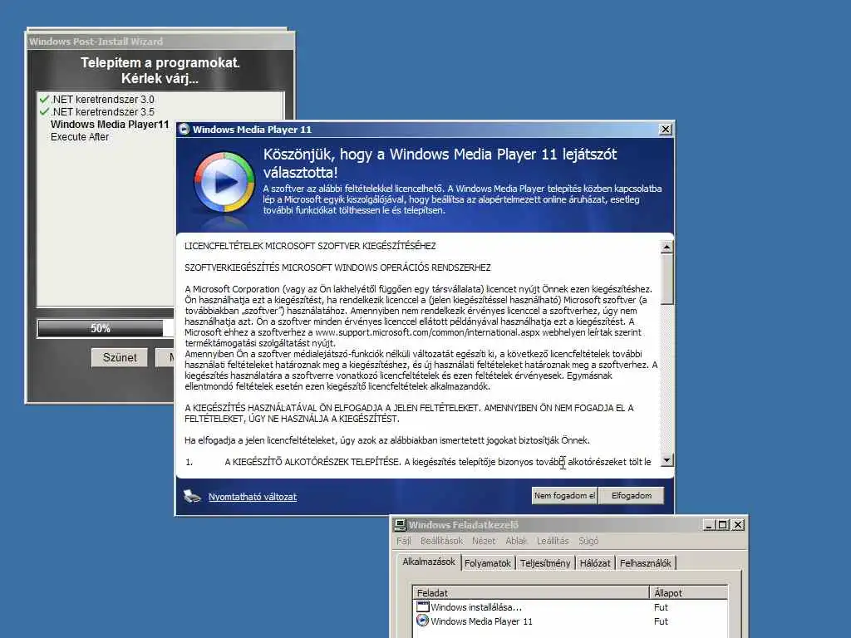The height and width of the screenshot is (638, 851).
Task: Open the Beállítások menu in Feladatkezelő
Action: tap(442, 541)
